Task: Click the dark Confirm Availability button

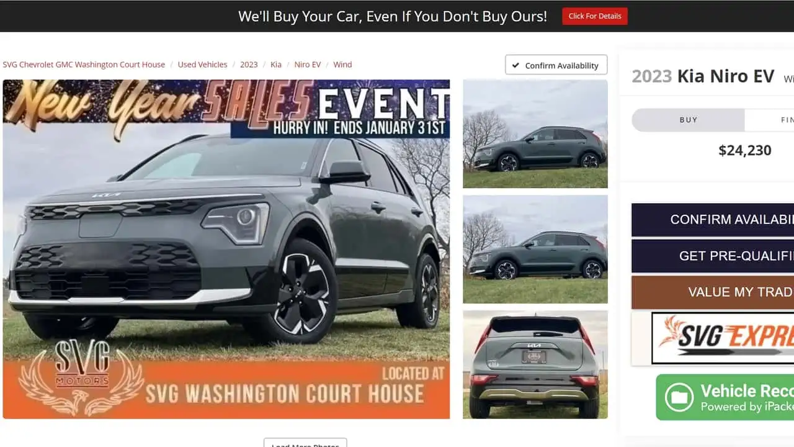Action: [x=713, y=220]
